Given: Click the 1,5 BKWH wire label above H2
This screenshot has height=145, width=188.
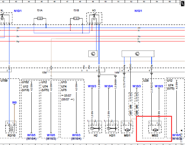Looking at the screenshot, I should click(x=99, y=84).
